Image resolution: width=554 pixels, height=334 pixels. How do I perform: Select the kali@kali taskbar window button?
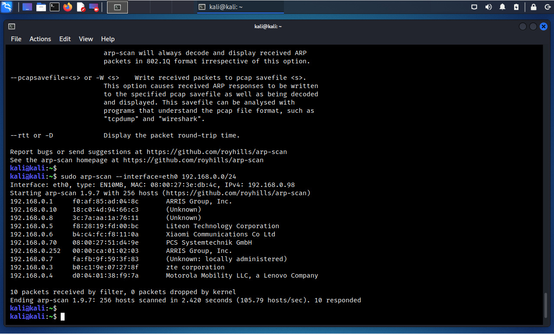(241, 7)
